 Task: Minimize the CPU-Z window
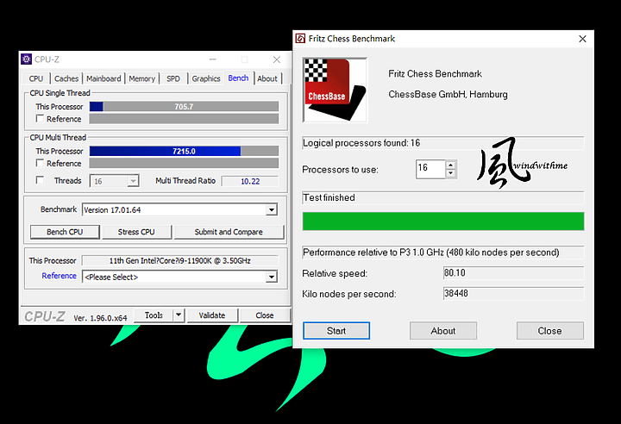pos(213,59)
